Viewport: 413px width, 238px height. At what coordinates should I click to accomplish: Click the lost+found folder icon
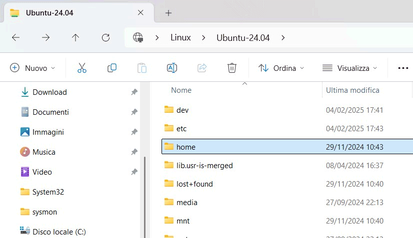point(169,183)
